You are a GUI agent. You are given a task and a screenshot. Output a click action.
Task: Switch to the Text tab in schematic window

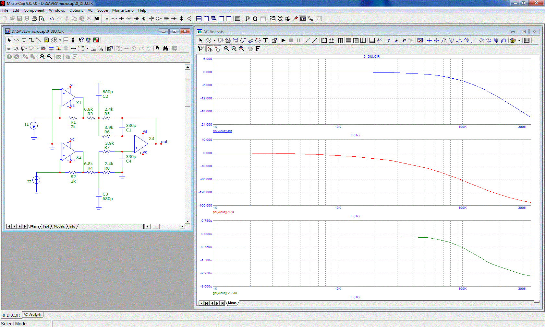(x=46, y=226)
